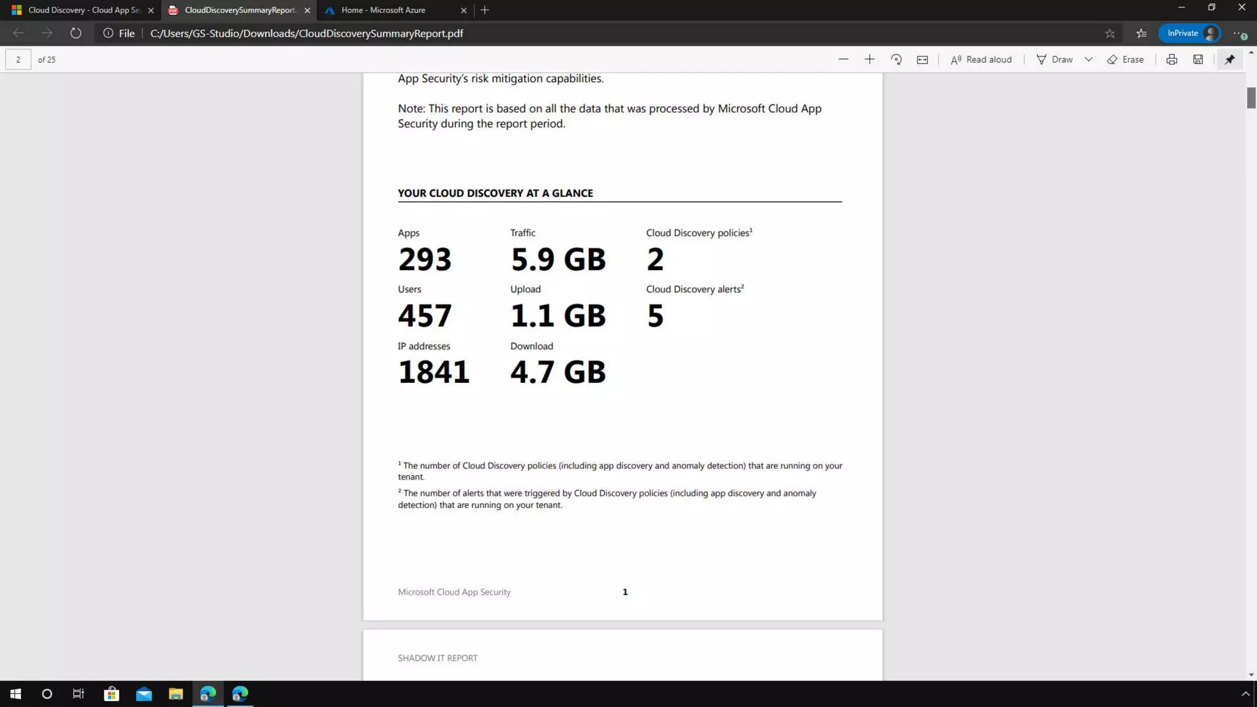Save the PDF file
The height and width of the screenshot is (707, 1257).
coord(1198,60)
